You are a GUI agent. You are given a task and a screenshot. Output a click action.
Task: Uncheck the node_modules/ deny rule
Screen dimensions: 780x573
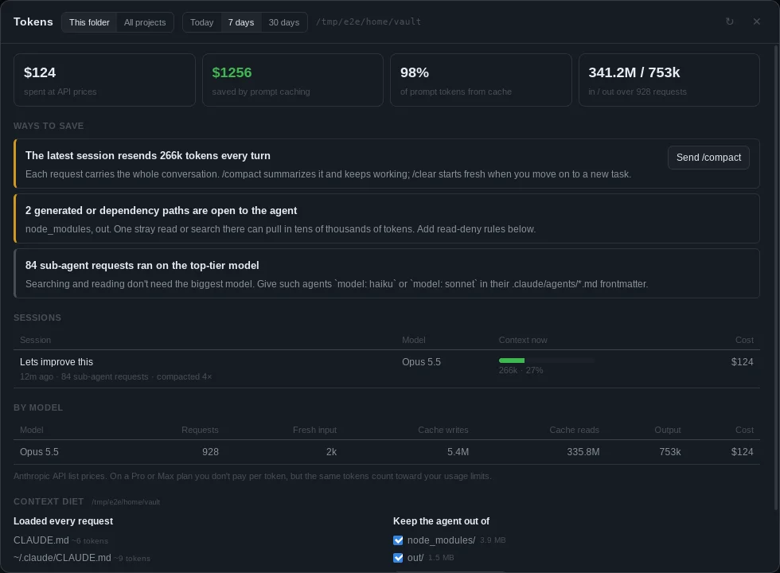point(398,540)
